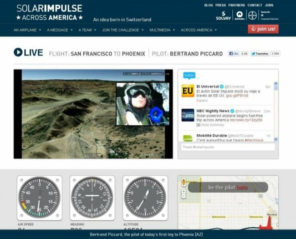Viewport: 296px width, 239px height.
Task: Expand the El Universal tweet
Action: coord(202,101)
